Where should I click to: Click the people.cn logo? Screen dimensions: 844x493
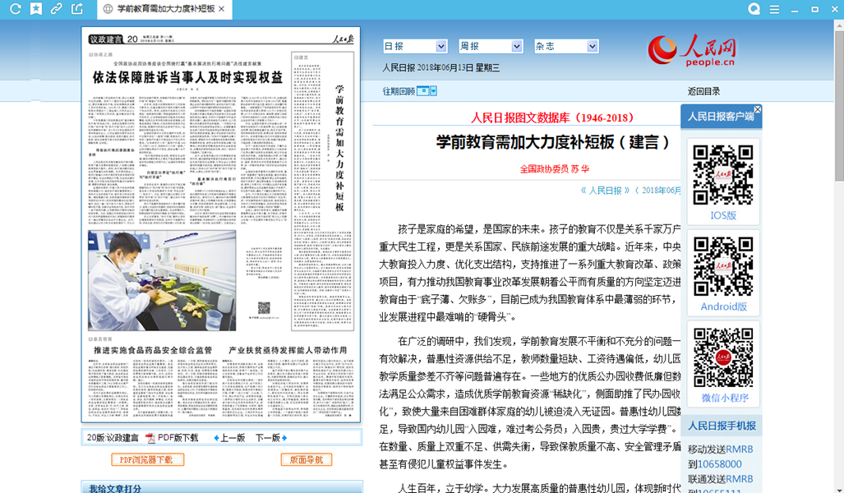(x=692, y=50)
